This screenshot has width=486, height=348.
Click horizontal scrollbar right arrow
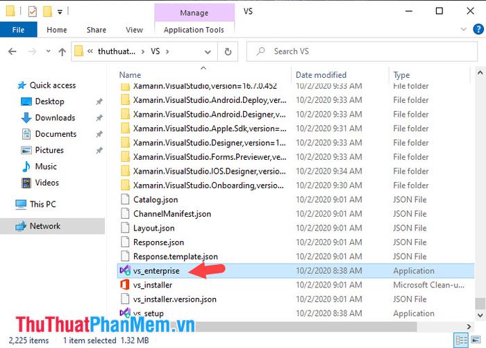pos(469,326)
